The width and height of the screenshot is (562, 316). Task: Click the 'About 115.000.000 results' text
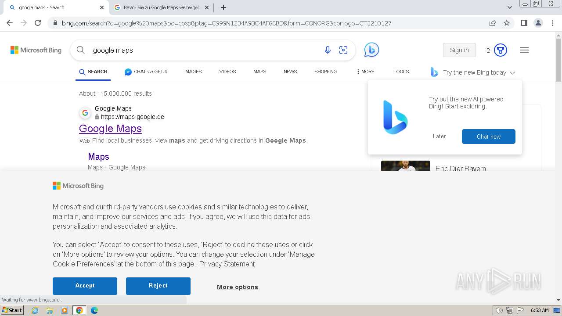(115, 93)
